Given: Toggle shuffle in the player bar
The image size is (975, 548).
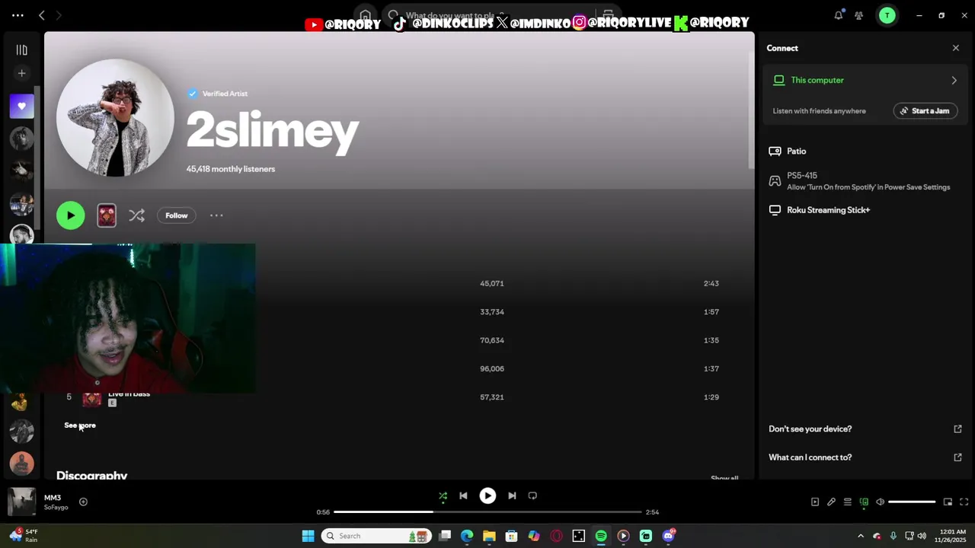Looking at the screenshot, I should tap(443, 496).
